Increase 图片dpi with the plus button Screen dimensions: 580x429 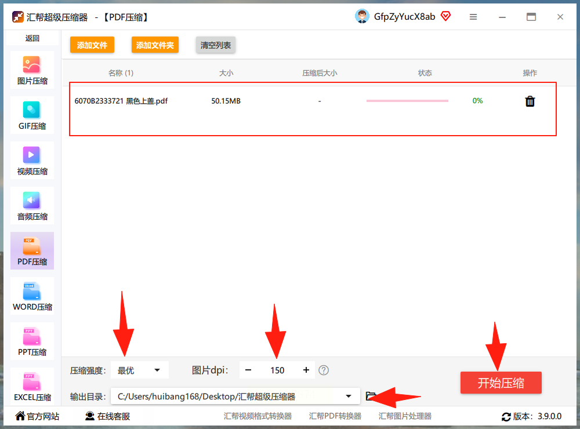pos(306,370)
